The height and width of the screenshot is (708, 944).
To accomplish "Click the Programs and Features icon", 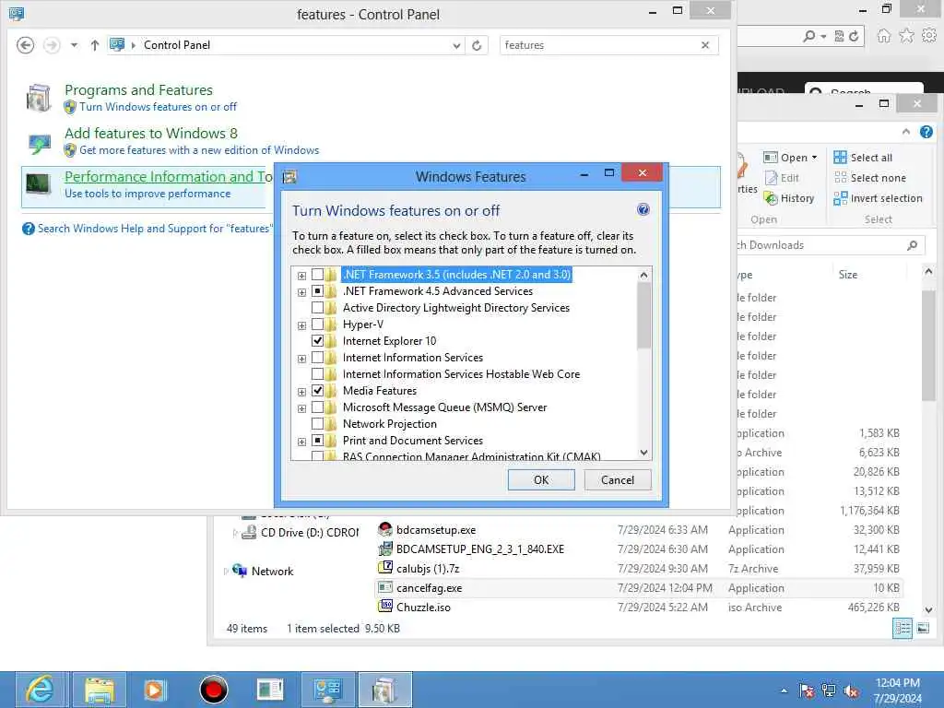I will point(39,98).
